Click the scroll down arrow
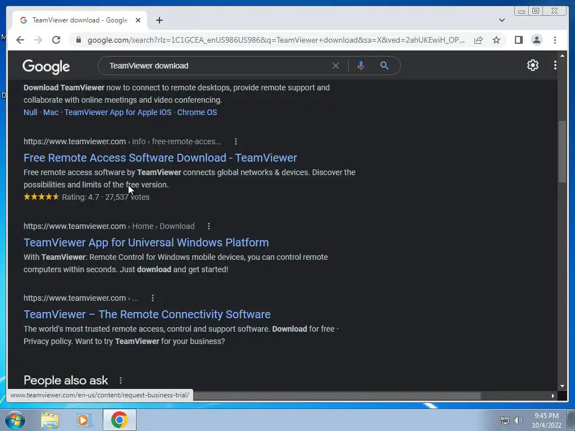 562,386
